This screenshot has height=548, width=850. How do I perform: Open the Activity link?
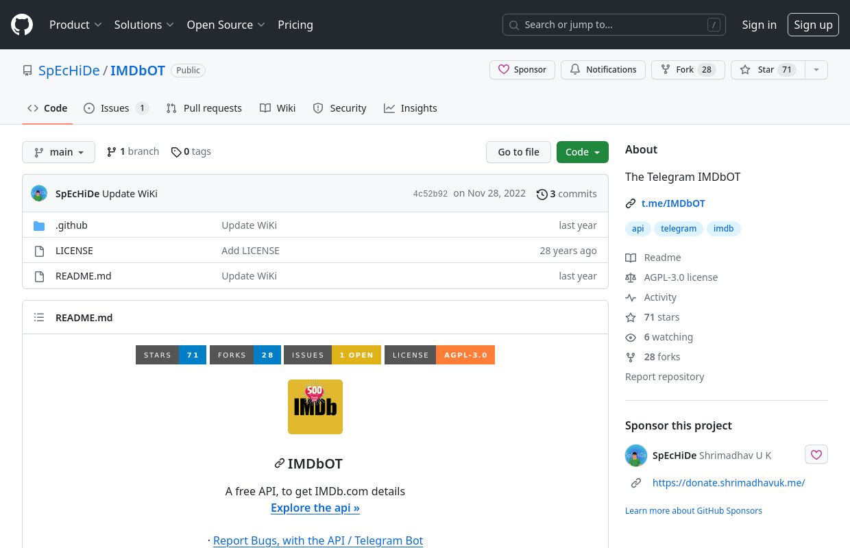pos(651,297)
